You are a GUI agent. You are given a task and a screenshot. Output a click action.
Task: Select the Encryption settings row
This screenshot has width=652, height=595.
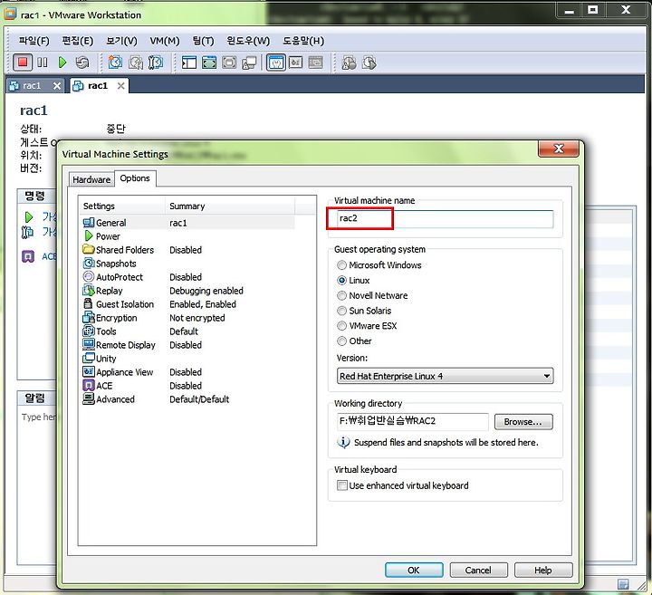click(x=188, y=318)
